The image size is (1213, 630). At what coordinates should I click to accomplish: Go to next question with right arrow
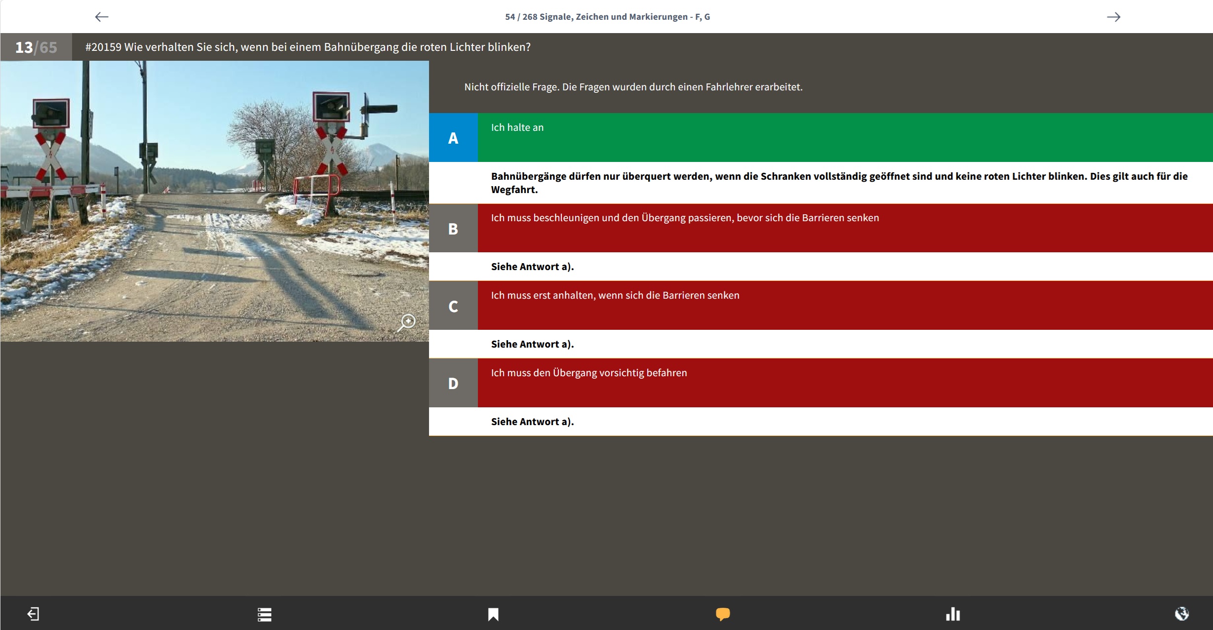click(x=1113, y=17)
